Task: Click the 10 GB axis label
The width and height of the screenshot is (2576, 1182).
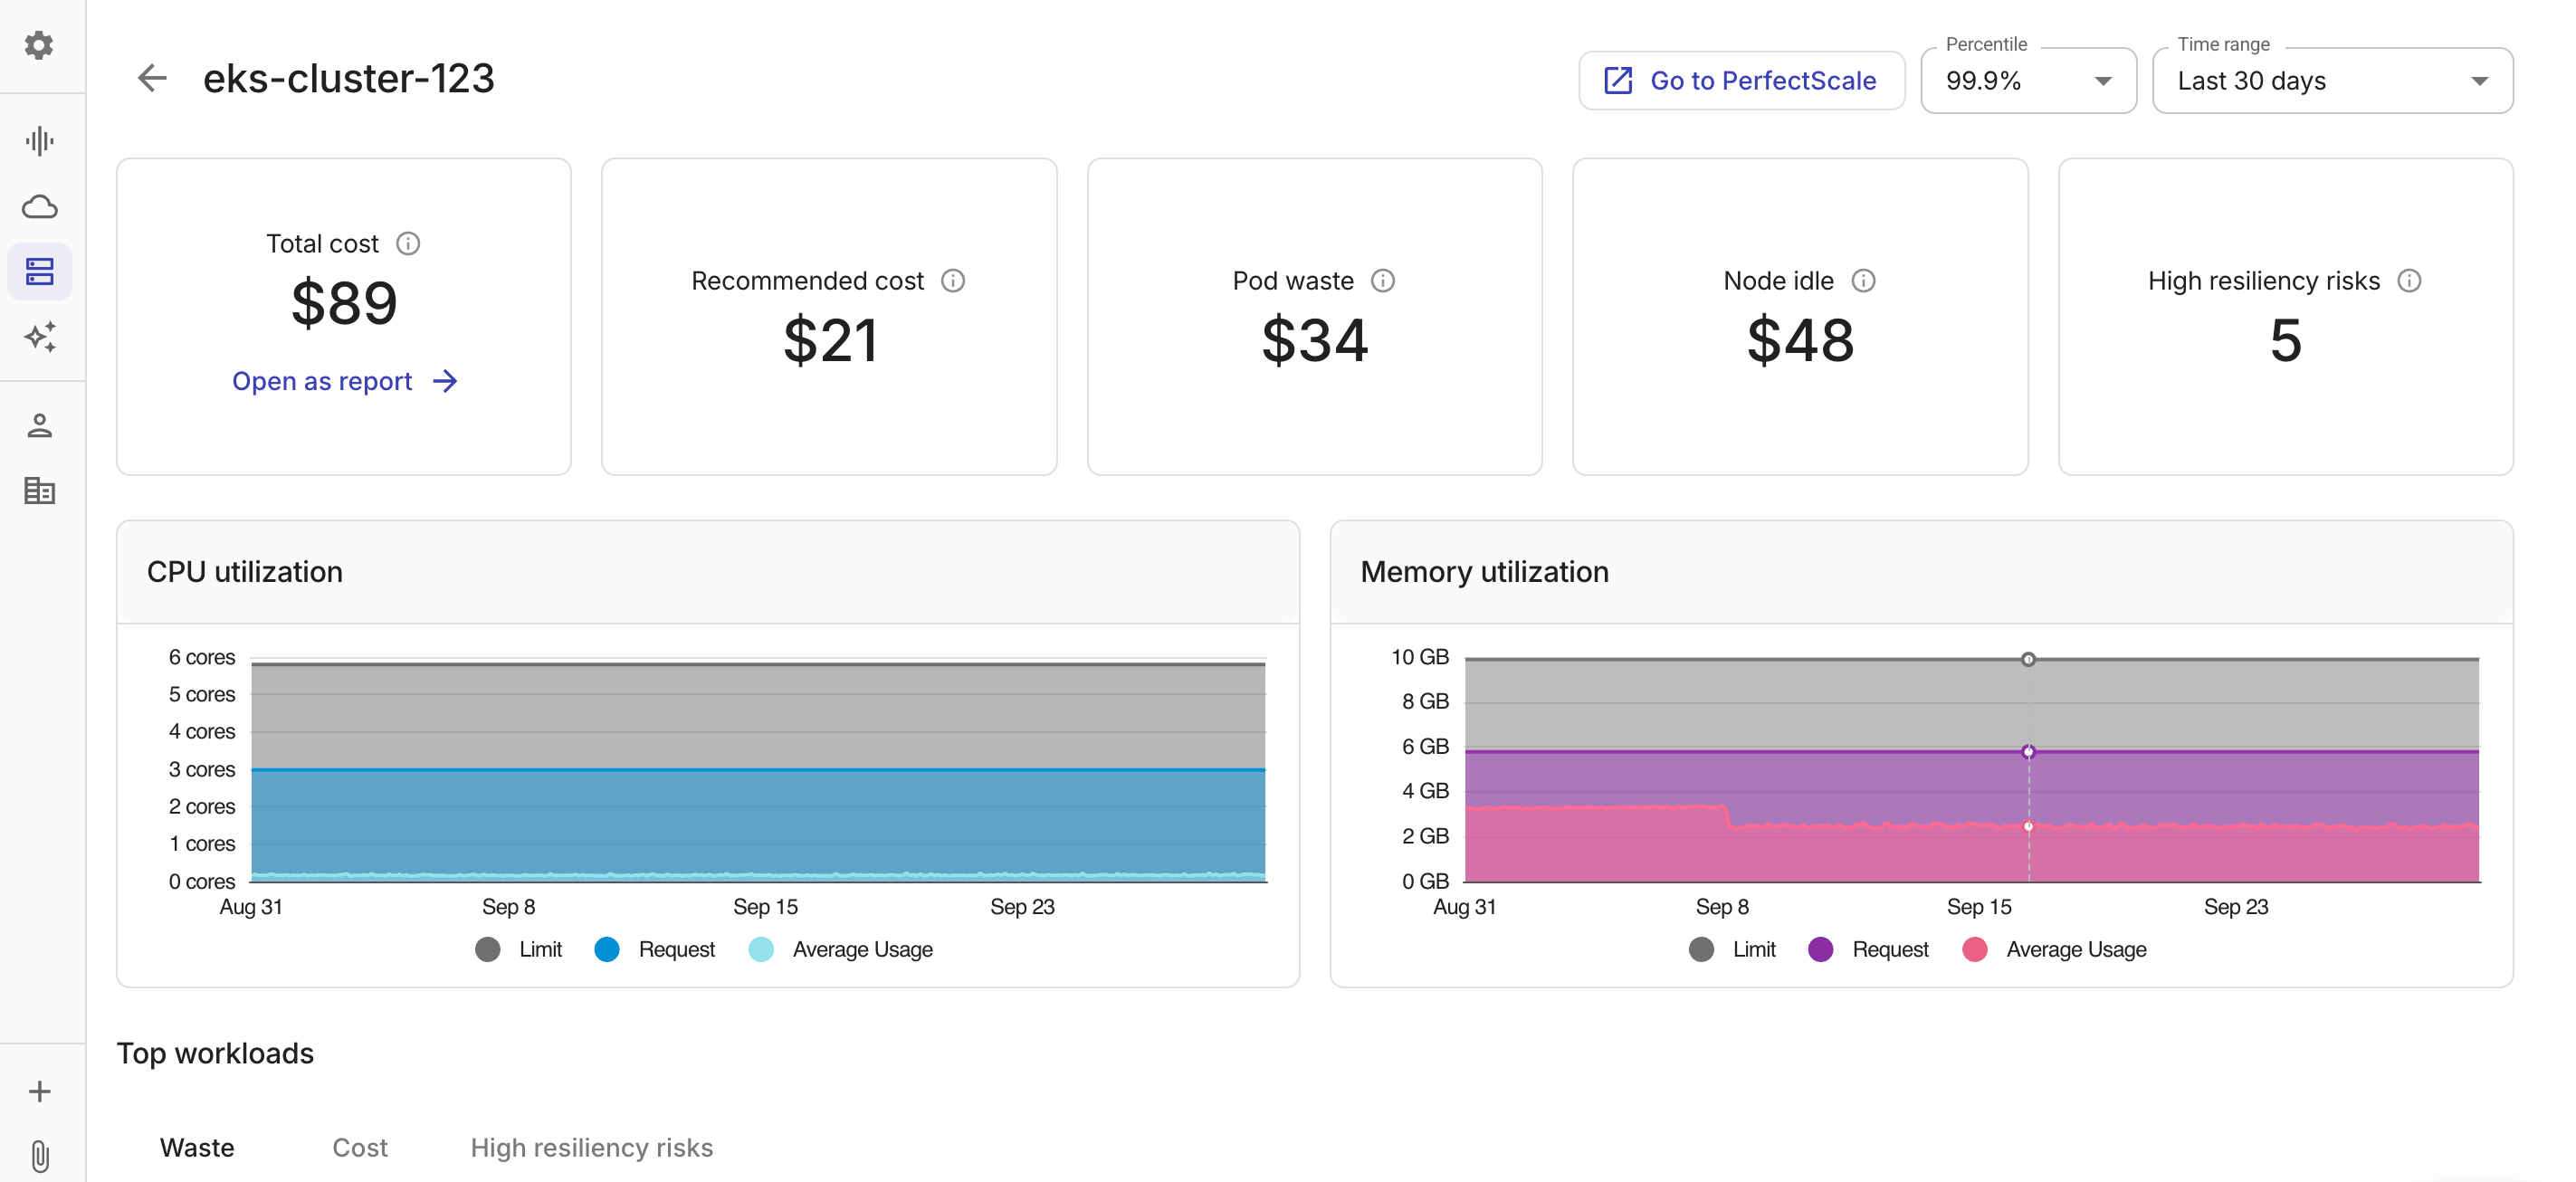Action: click(x=1420, y=657)
